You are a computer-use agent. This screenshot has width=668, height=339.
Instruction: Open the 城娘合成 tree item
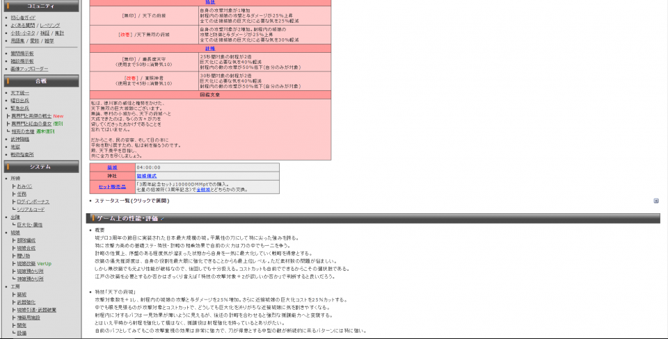(25, 248)
